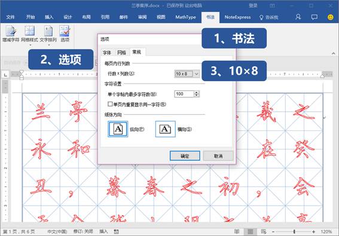339x236 pixels.
Task: Click the zoom out minus button
Action: pyautogui.click(x=273, y=232)
